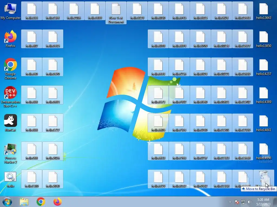277x207 pixels.
Task: Select the hello6605 file icon
Action: [x=158, y=123]
